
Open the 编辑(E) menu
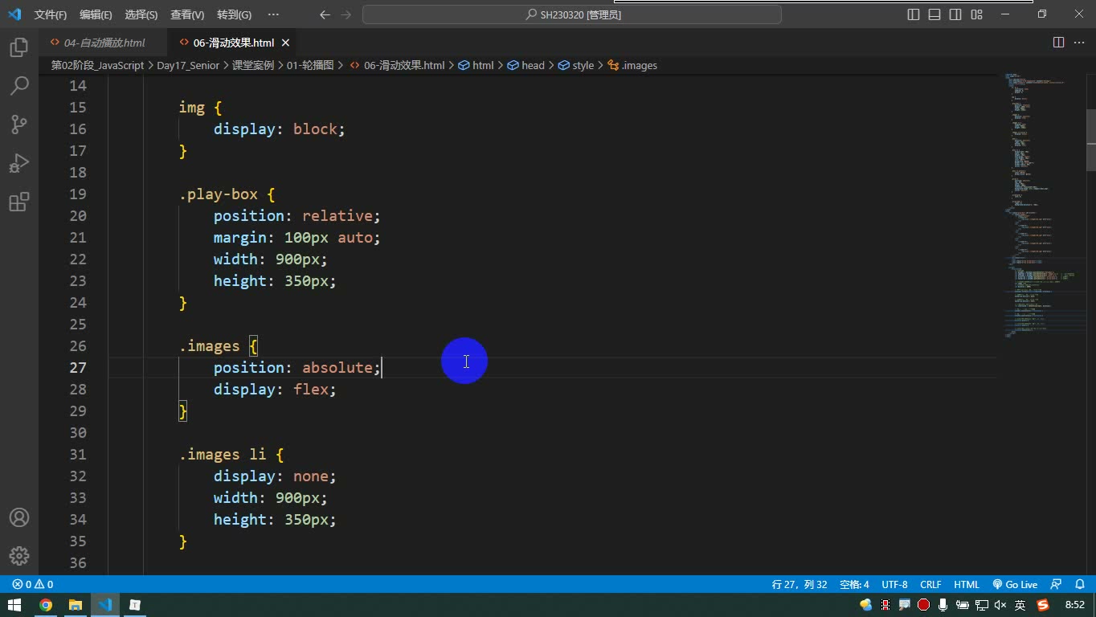(x=96, y=14)
